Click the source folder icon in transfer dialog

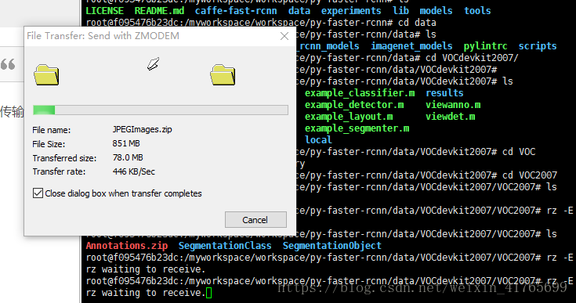(x=46, y=75)
